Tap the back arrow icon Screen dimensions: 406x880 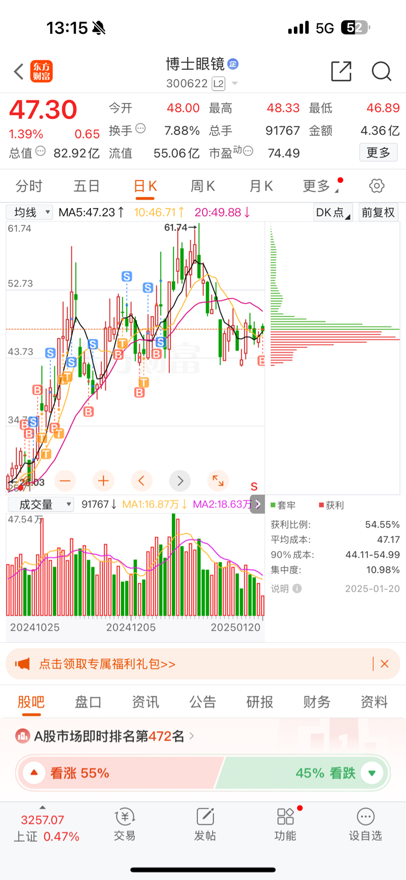point(19,71)
